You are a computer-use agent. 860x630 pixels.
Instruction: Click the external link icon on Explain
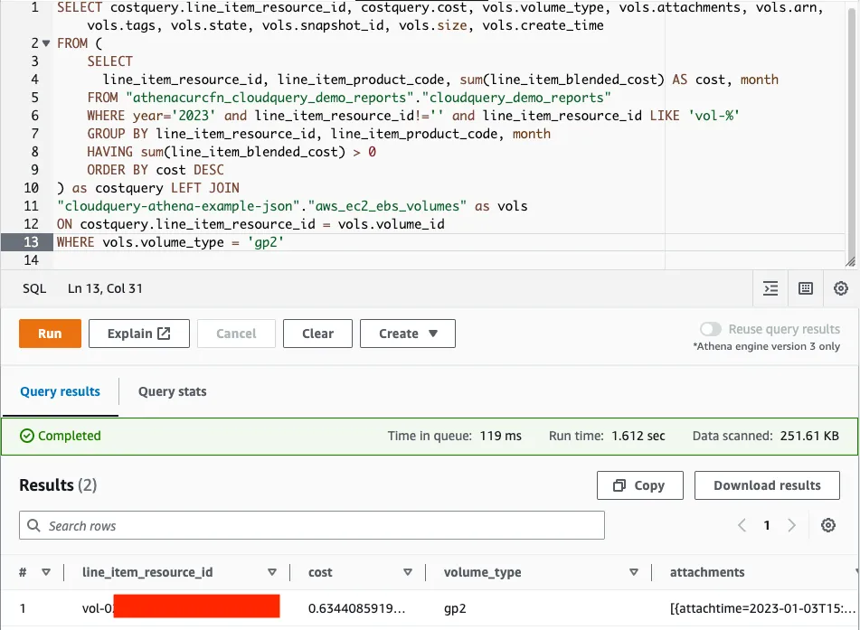(164, 334)
